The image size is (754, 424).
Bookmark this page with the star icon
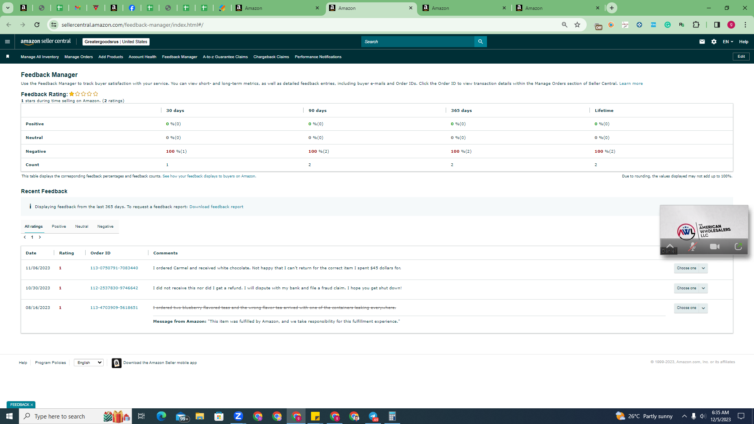point(577,25)
